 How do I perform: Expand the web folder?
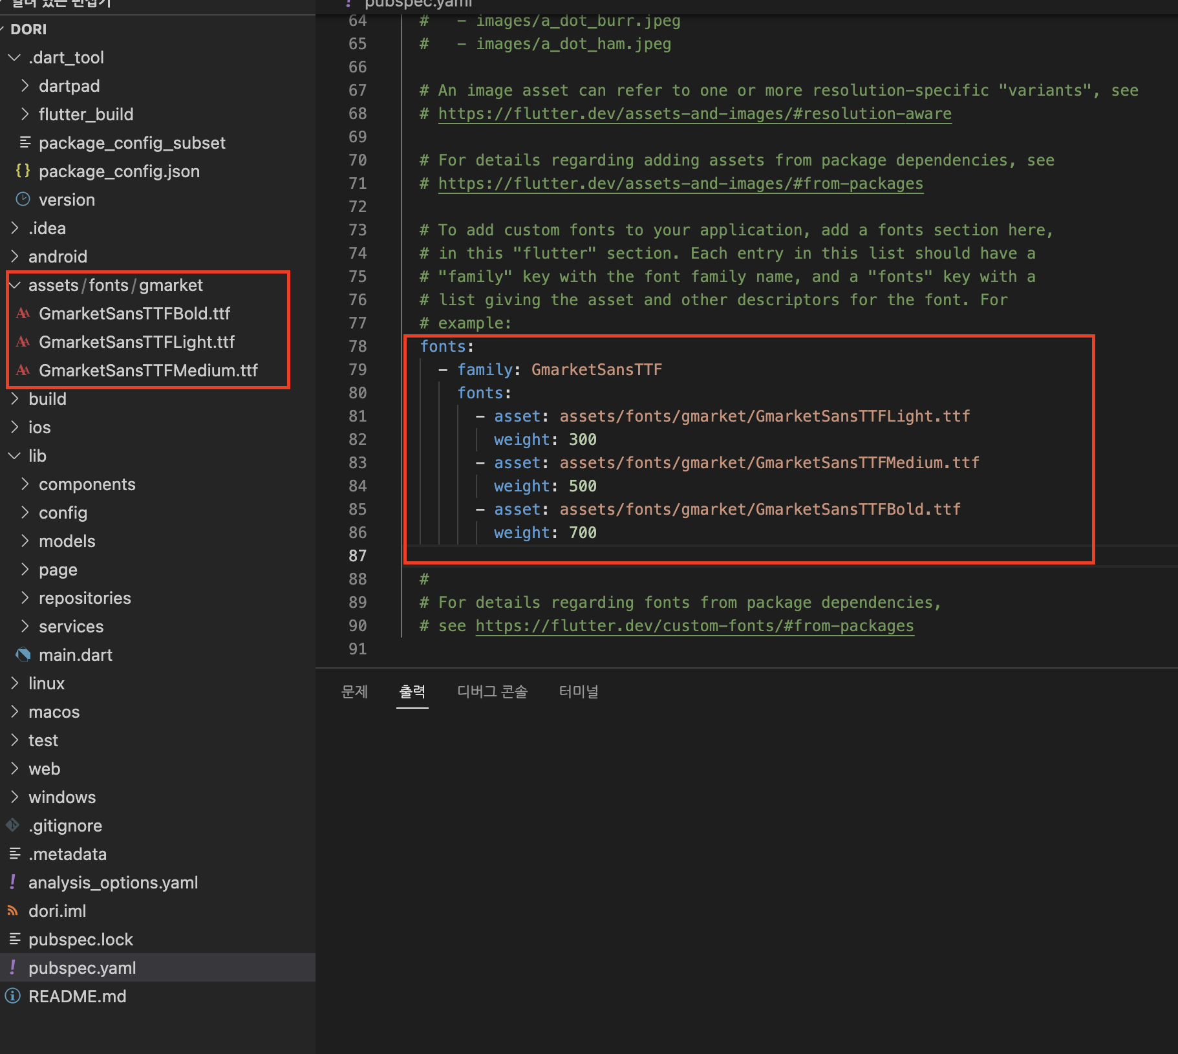[14, 769]
